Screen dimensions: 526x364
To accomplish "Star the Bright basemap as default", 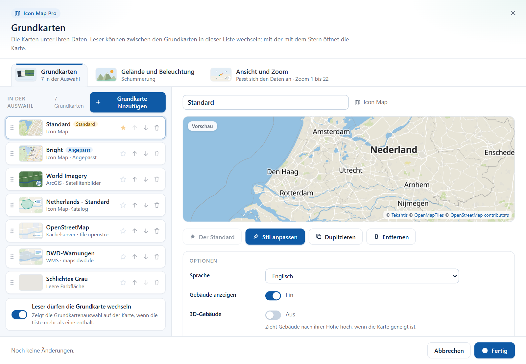I will pos(123,154).
